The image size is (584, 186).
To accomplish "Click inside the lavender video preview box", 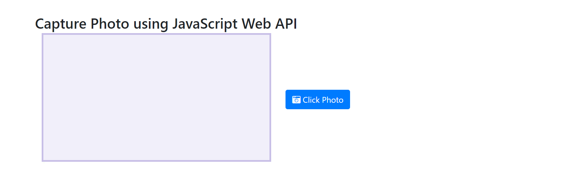I will [156, 97].
